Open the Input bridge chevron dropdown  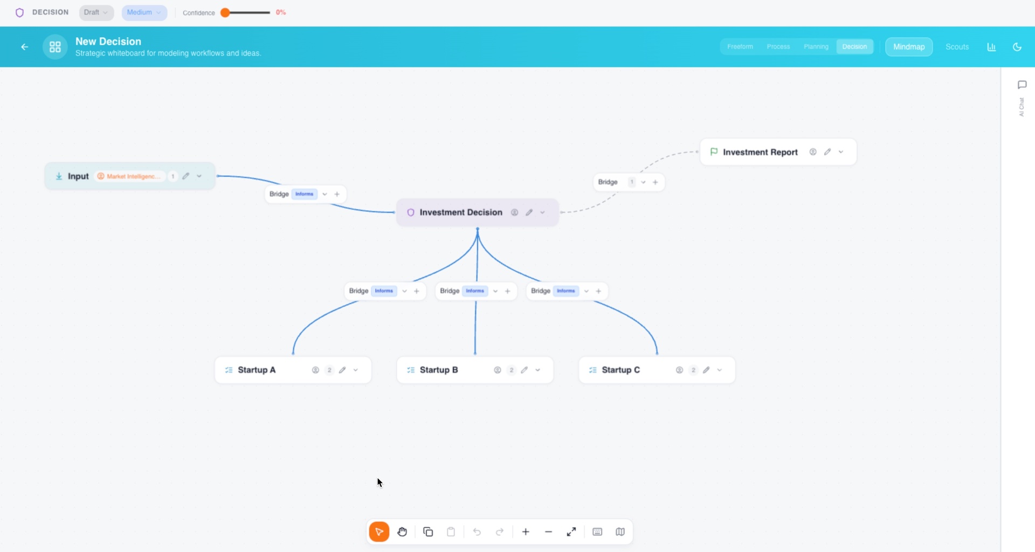(325, 194)
